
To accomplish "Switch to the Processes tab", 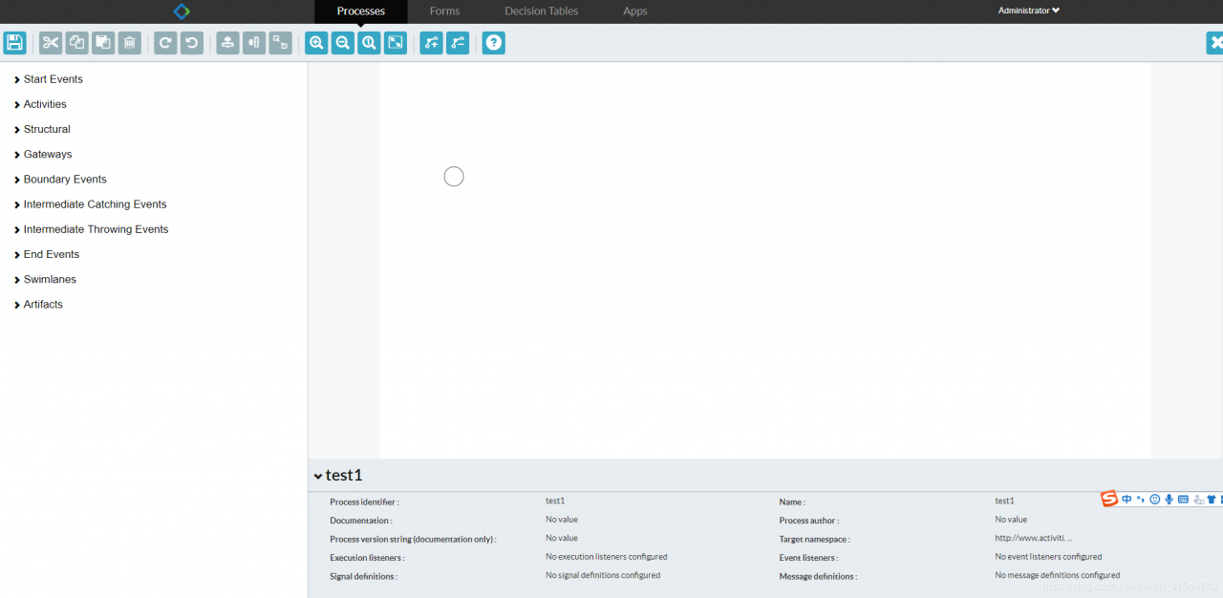I will tap(361, 11).
